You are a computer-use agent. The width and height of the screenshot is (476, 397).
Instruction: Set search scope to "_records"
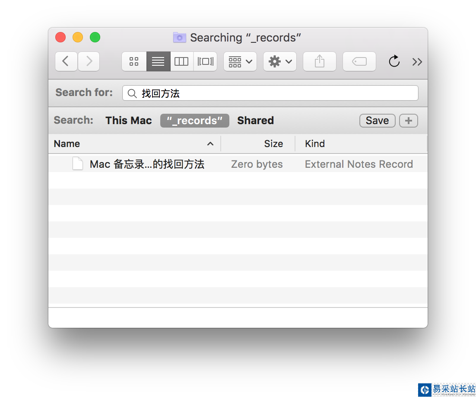coord(194,121)
